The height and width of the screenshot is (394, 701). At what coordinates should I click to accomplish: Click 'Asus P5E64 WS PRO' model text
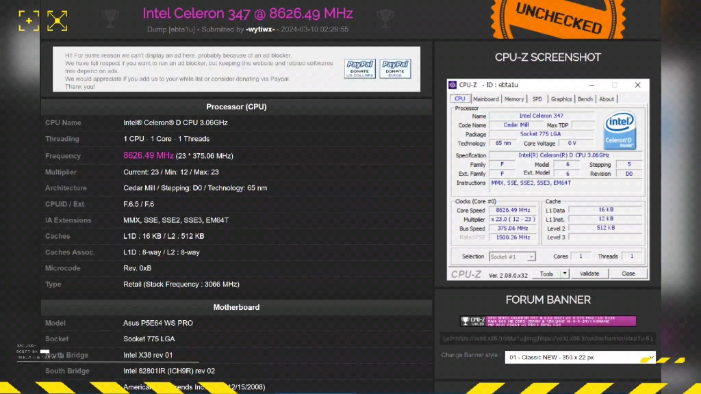(x=158, y=323)
